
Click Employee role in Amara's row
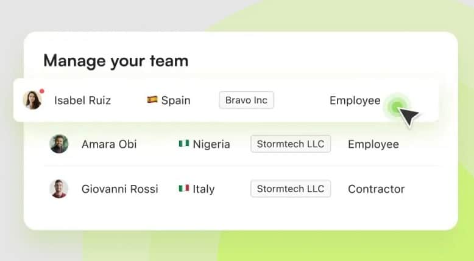[x=373, y=144]
